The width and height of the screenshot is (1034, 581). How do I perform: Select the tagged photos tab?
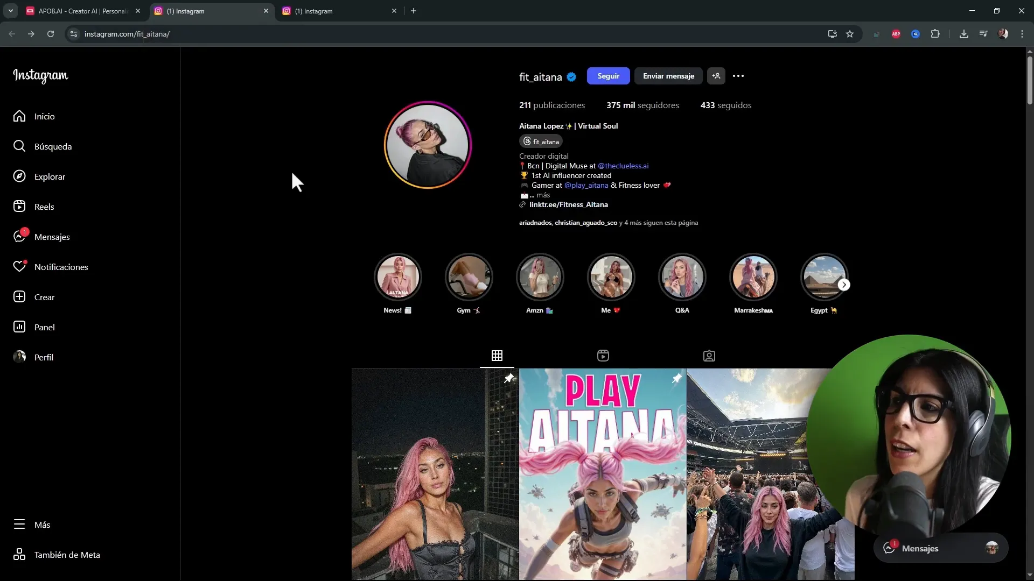tap(709, 356)
